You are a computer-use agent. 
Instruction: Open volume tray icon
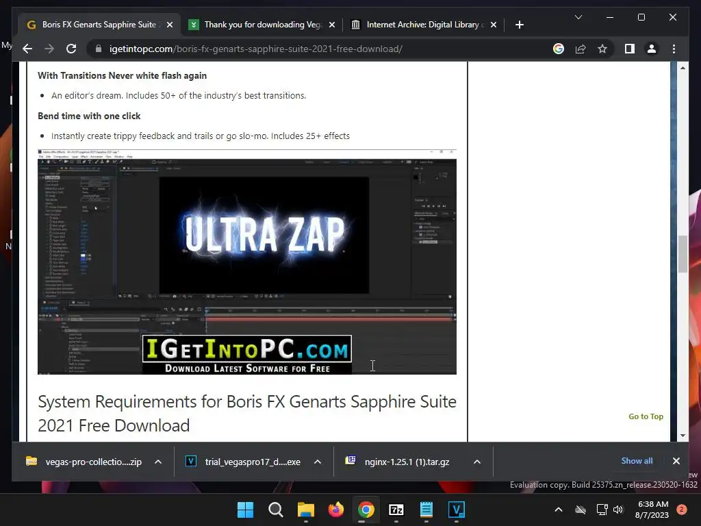click(618, 510)
